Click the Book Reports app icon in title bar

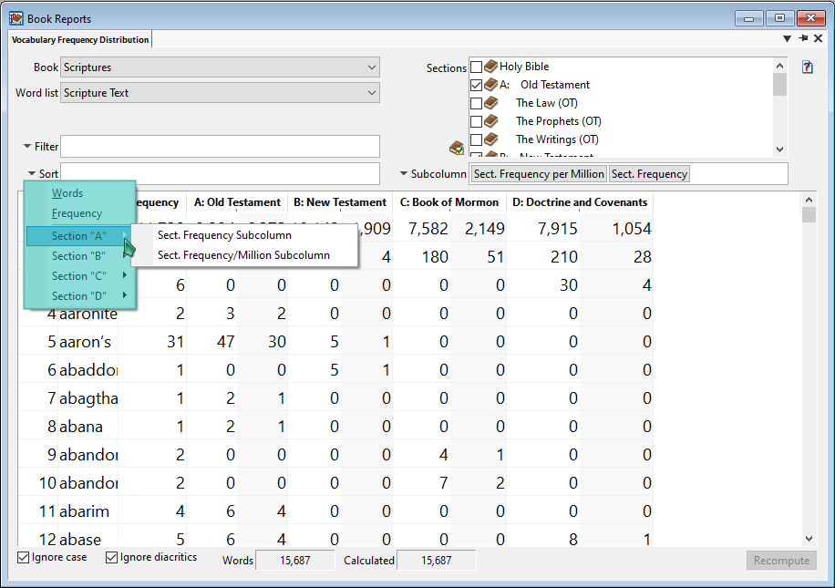(x=16, y=18)
